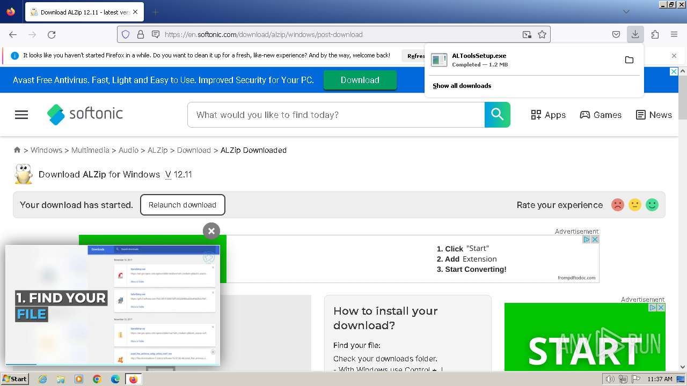Go back to the previous page
Screen dimensions: 687x386
[x=13, y=34]
